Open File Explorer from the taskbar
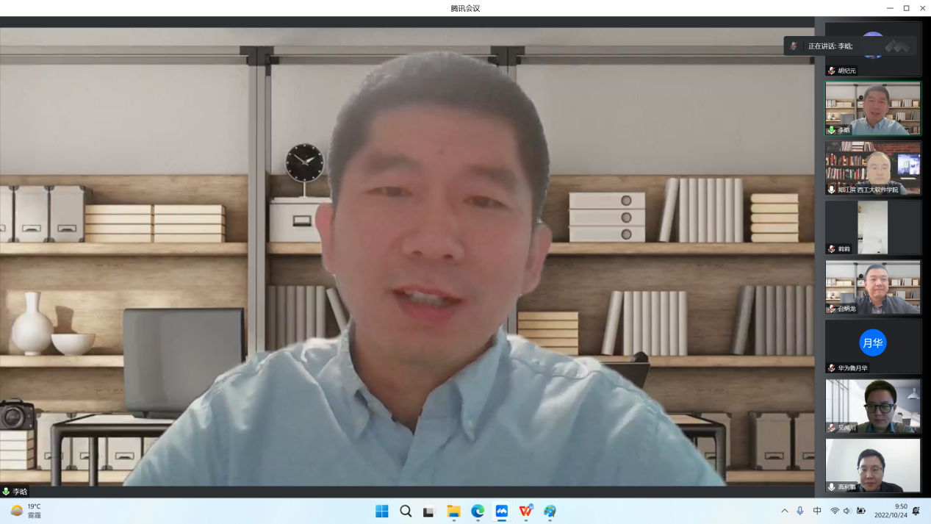931x524 pixels. 453,511
